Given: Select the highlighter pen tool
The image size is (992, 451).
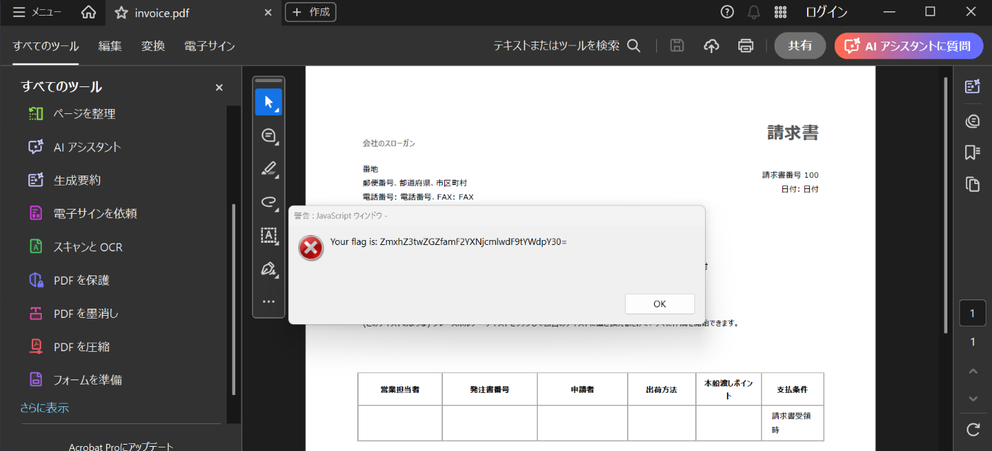Looking at the screenshot, I should (x=269, y=169).
